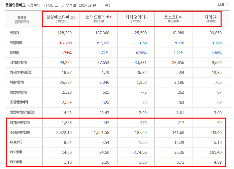234x169 pixels.
Task: Select the 당기순이익(억) row label
Action: pyautogui.click(x=20, y=122)
